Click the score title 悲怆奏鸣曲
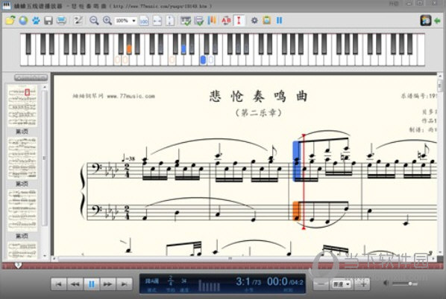 (258, 96)
